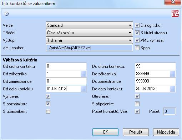Open date picker for Do data kontaktu
Image resolution: width=182 pixels, height=140 pixels.
point(172,89)
